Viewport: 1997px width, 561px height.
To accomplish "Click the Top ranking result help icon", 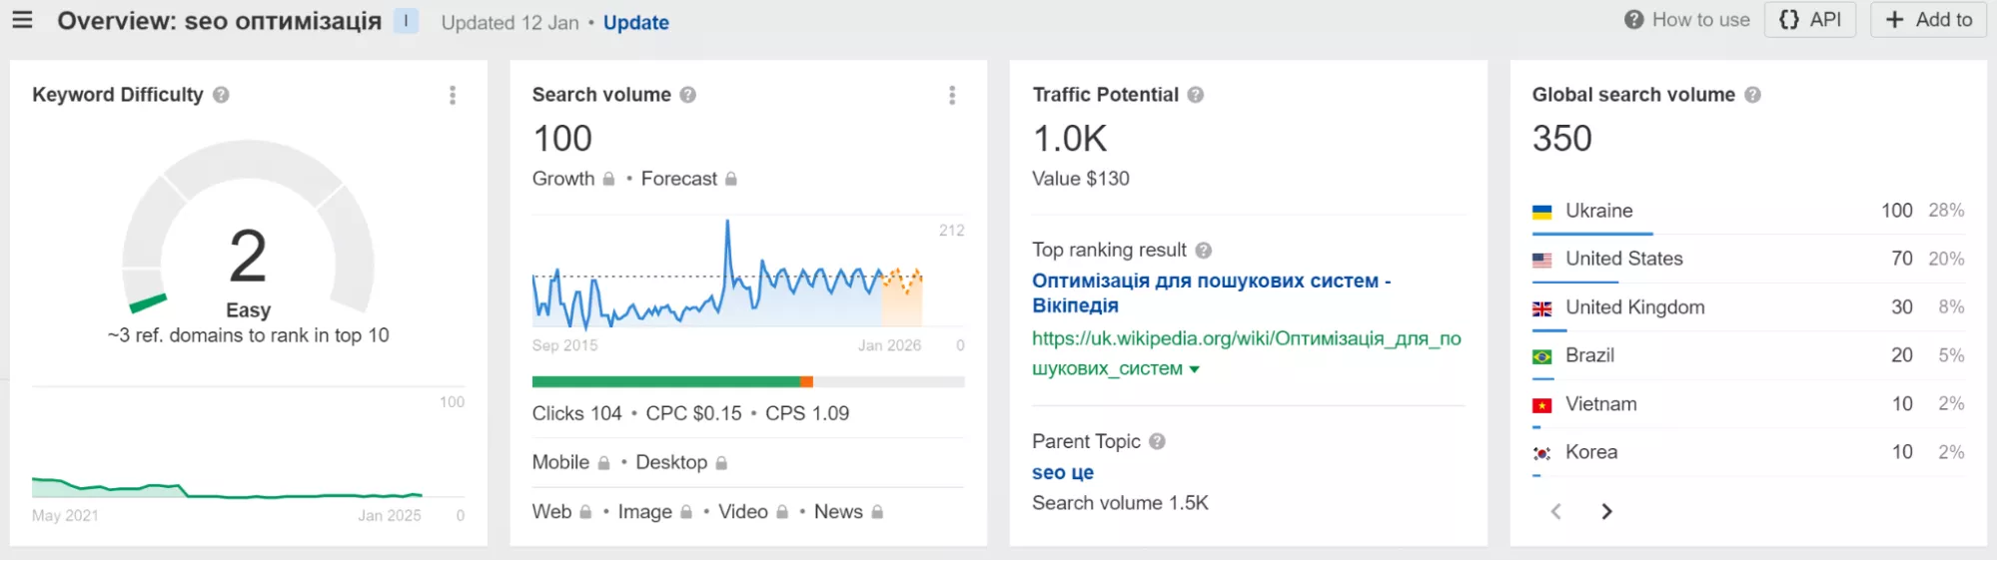I will [1203, 251].
